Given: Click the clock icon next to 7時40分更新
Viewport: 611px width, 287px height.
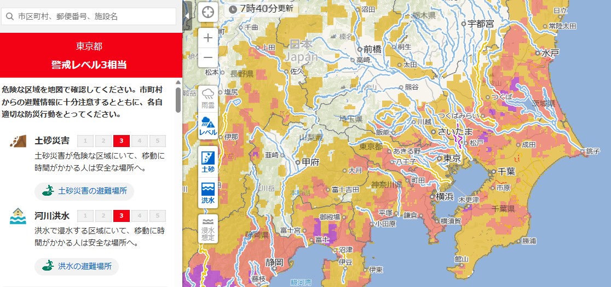Looking at the screenshot, I should pyautogui.click(x=233, y=9).
